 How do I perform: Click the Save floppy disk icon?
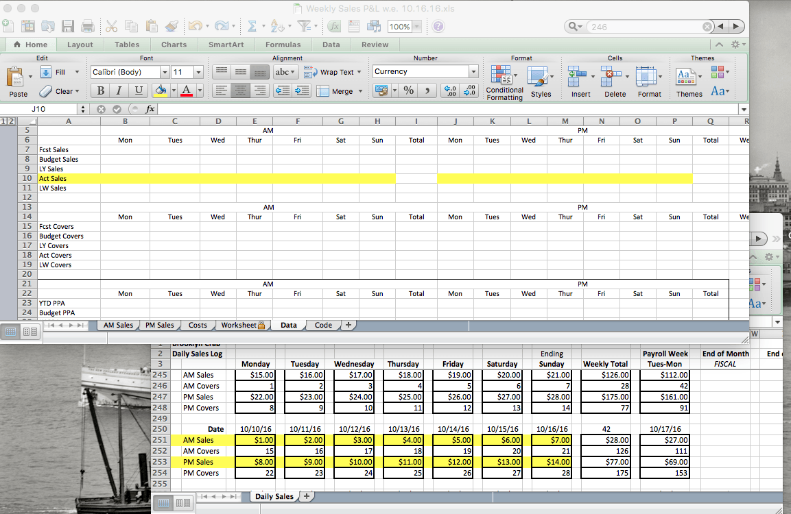click(68, 26)
